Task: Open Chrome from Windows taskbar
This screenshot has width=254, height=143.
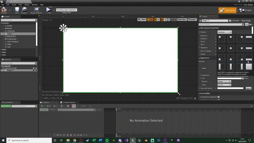Action: [x=75, y=140]
